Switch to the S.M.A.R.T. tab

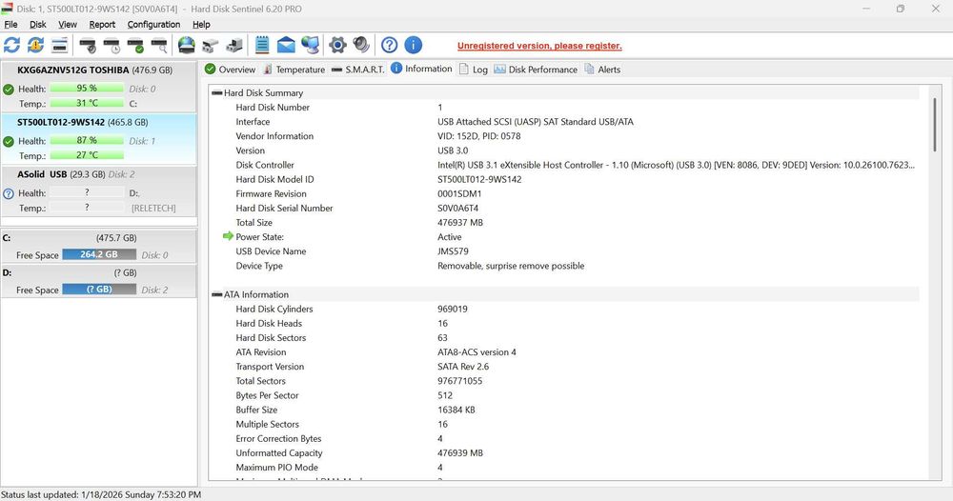click(x=358, y=70)
